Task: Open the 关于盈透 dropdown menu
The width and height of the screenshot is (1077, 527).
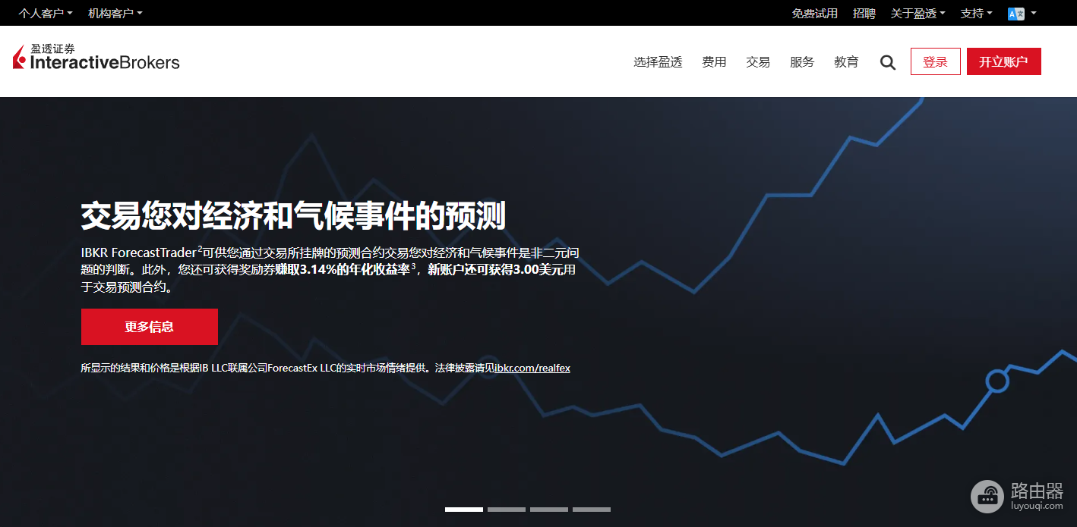Action: [918, 14]
